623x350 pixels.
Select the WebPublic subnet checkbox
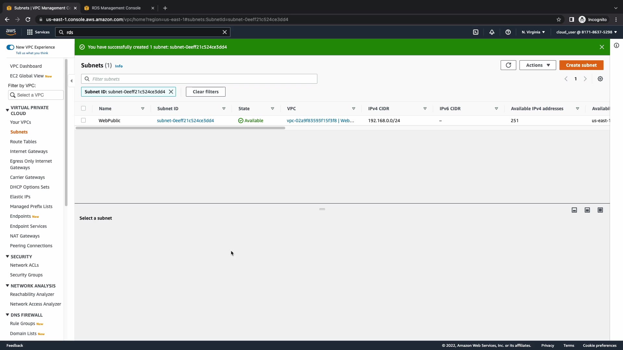point(83,120)
